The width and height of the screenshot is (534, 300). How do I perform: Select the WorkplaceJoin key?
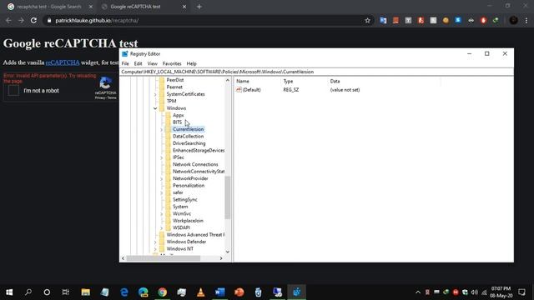(188, 221)
